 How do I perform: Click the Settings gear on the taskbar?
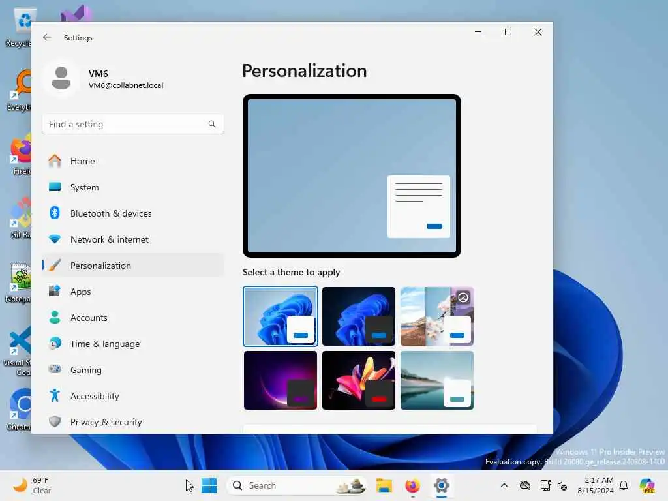coord(442,485)
